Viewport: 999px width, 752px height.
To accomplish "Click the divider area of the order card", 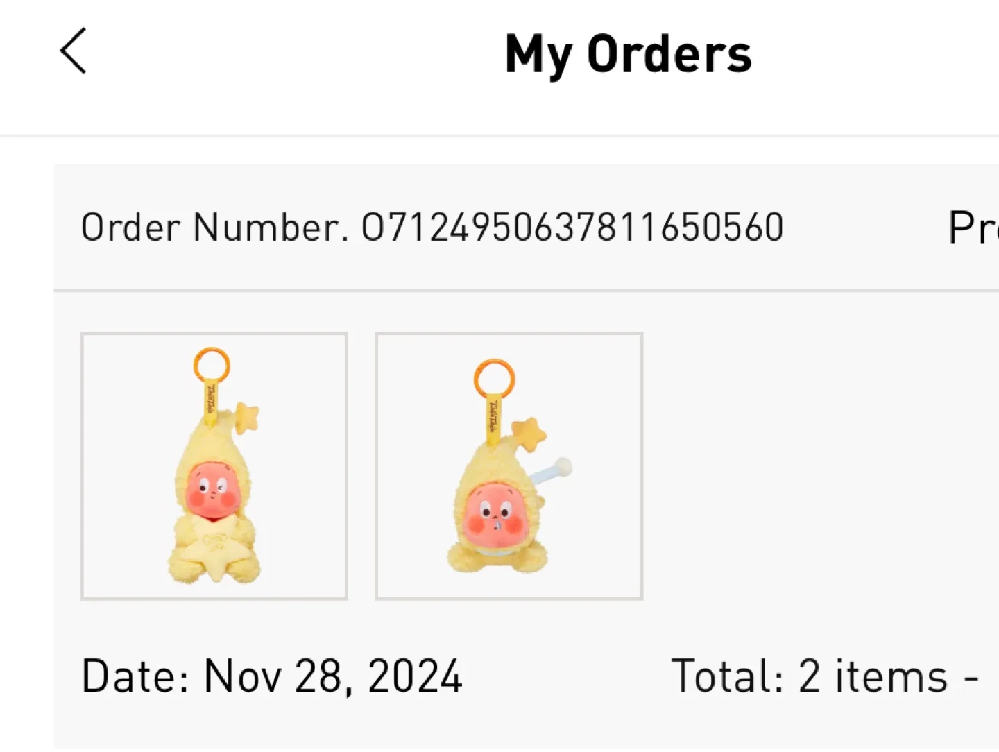I will click(486, 286).
